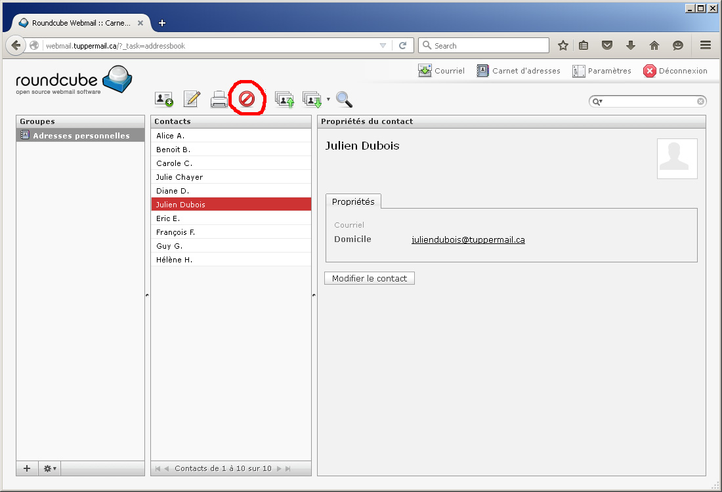The height and width of the screenshot is (492, 722).
Task: Select contact Julie Chayer in list
Action: point(180,177)
